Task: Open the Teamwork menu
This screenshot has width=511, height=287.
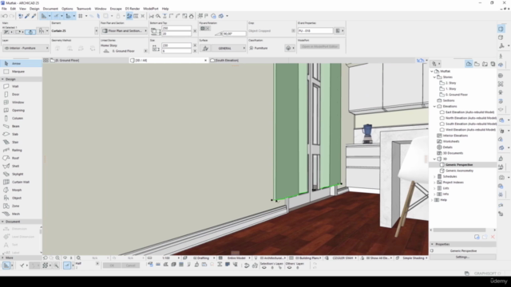Action: (x=84, y=9)
